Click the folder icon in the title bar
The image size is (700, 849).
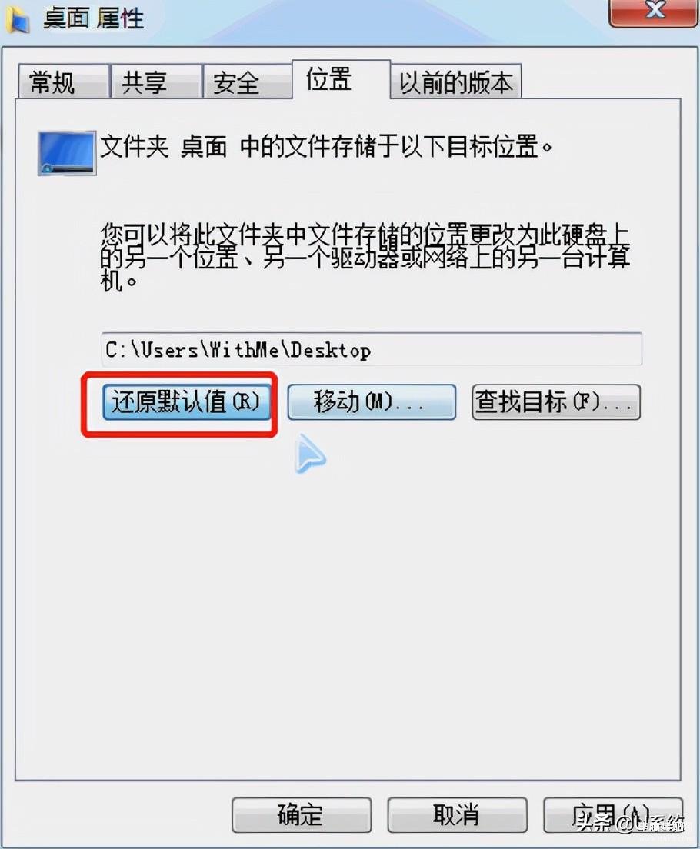[x=17, y=19]
